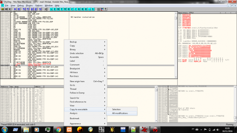Screen dimensions: 237x133
Task: Show Threads window with T button
Action: click(x=62, y=9)
